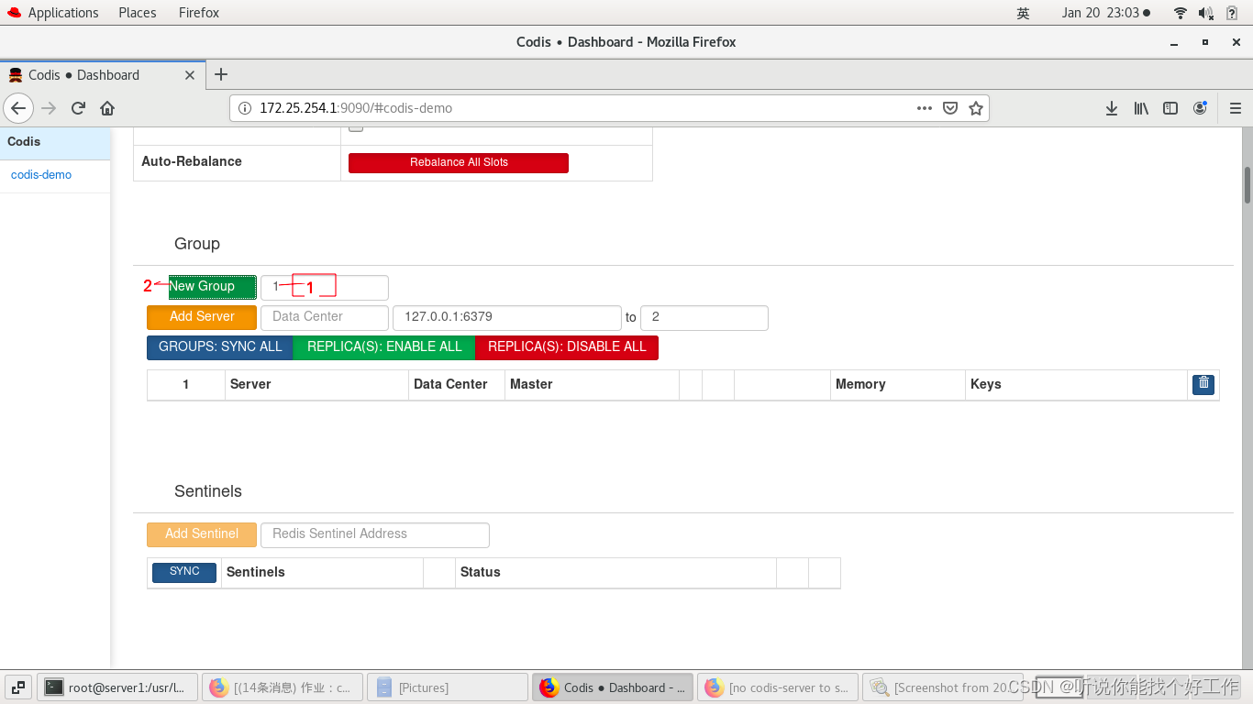The image size is (1253, 704).
Task: Switch to no codis-server Firefox window in taskbar
Action: click(x=777, y=687)
